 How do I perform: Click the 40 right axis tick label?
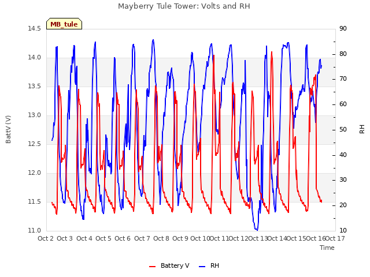tap(343, 155)
